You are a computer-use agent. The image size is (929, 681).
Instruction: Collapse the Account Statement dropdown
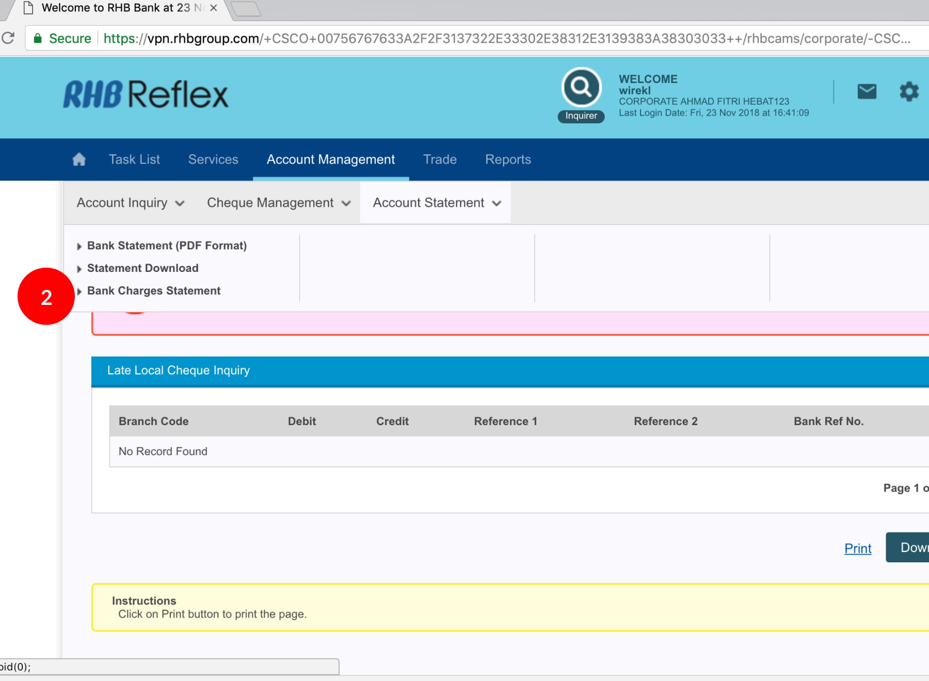437,203
